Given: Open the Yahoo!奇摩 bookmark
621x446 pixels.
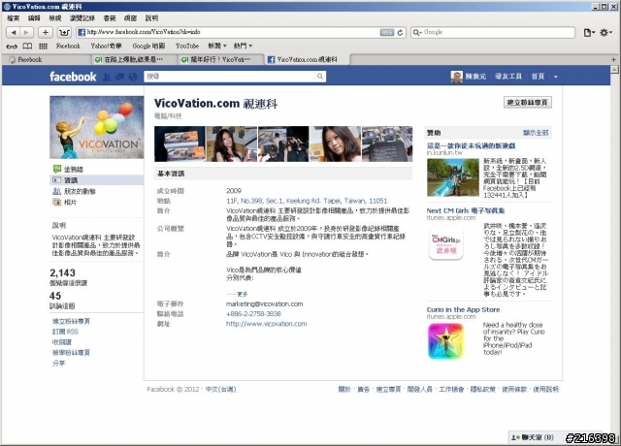Looking at the screenshot, I should point(106,46).
